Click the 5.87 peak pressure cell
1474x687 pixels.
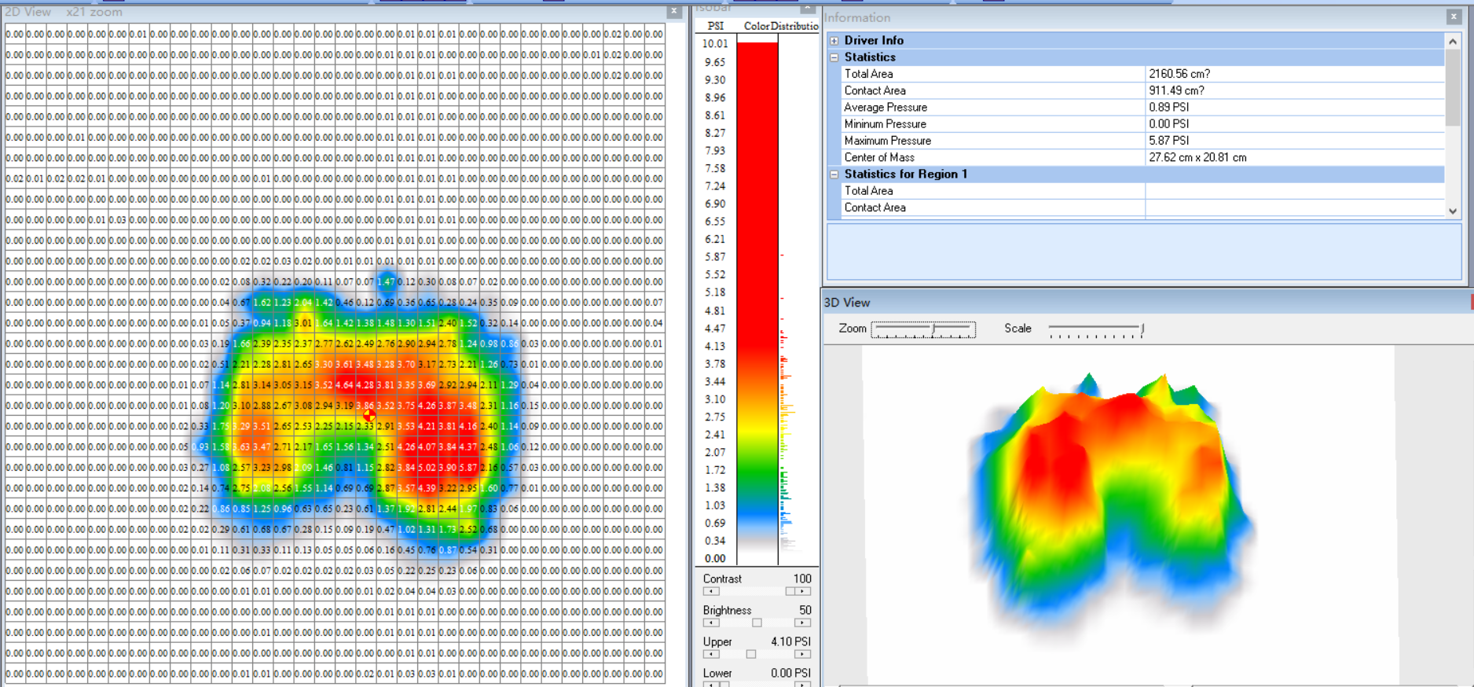coord(468,468)
